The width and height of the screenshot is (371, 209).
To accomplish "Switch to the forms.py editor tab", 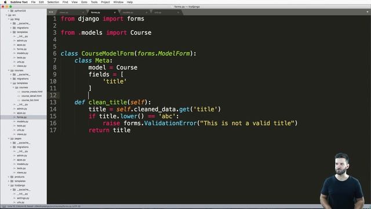I will tap(103, 12).
